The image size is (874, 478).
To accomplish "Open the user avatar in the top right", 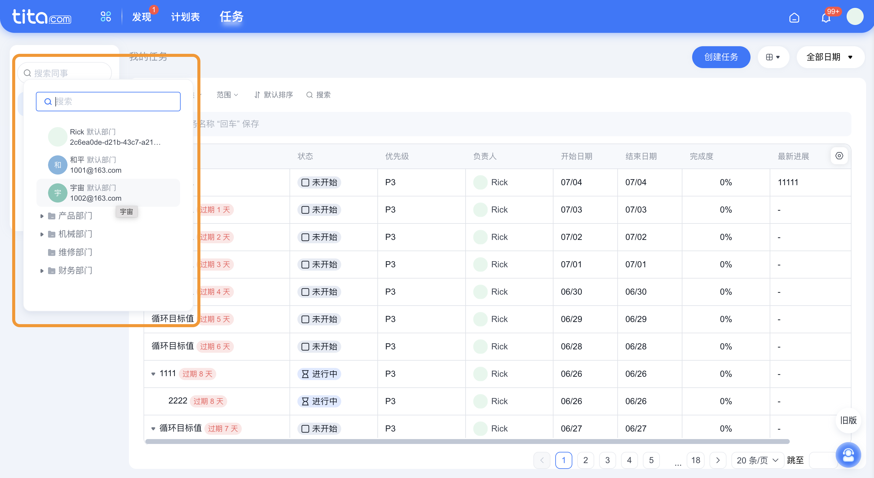I will [x=855, y=17].
